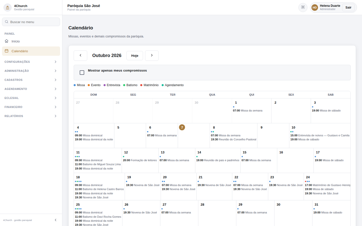Open 'Batismo de Davi Rocha Gomes' event
362x226 pixels.
tap(98, 217)
